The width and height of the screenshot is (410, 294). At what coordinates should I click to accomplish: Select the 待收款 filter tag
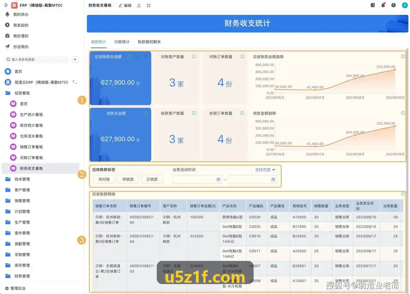coord(128,179)
